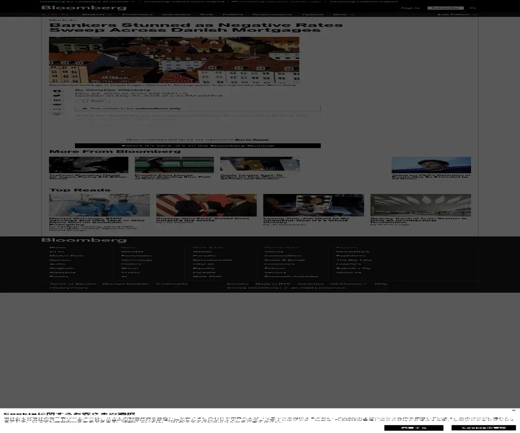Open Magazine in the footer first column
Viewport: 520px width, 433px height.
[x=62, y=272]
